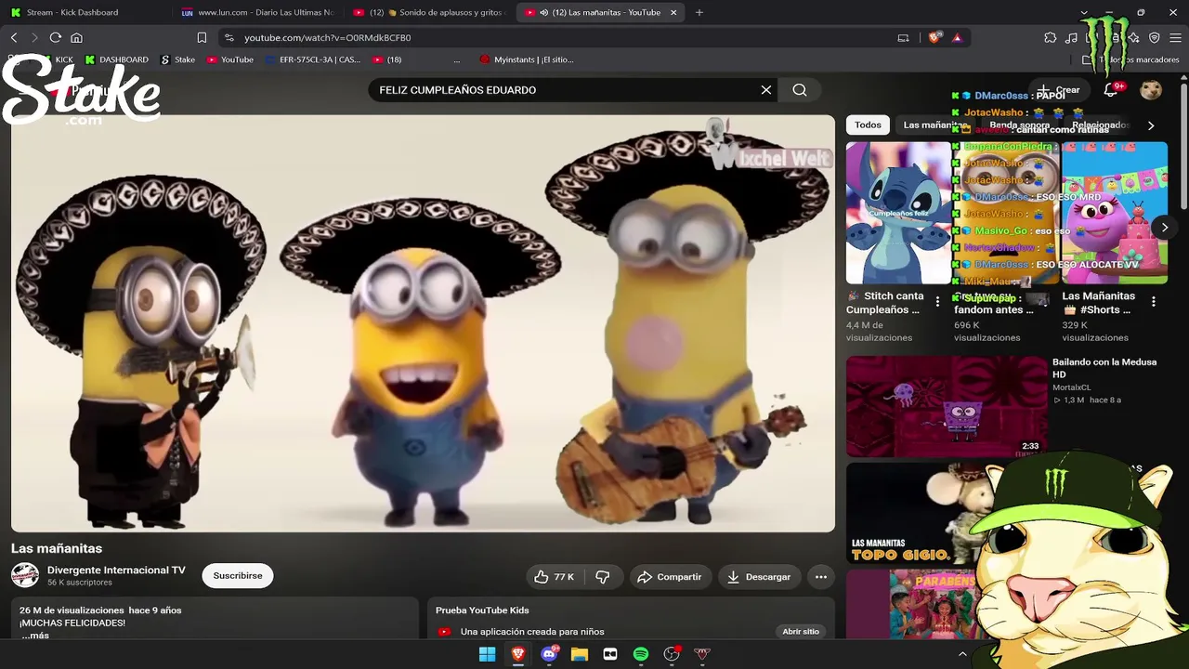Select the Las mañanitas filter chip
1189x669 pixels.
[x=935, y=125]
